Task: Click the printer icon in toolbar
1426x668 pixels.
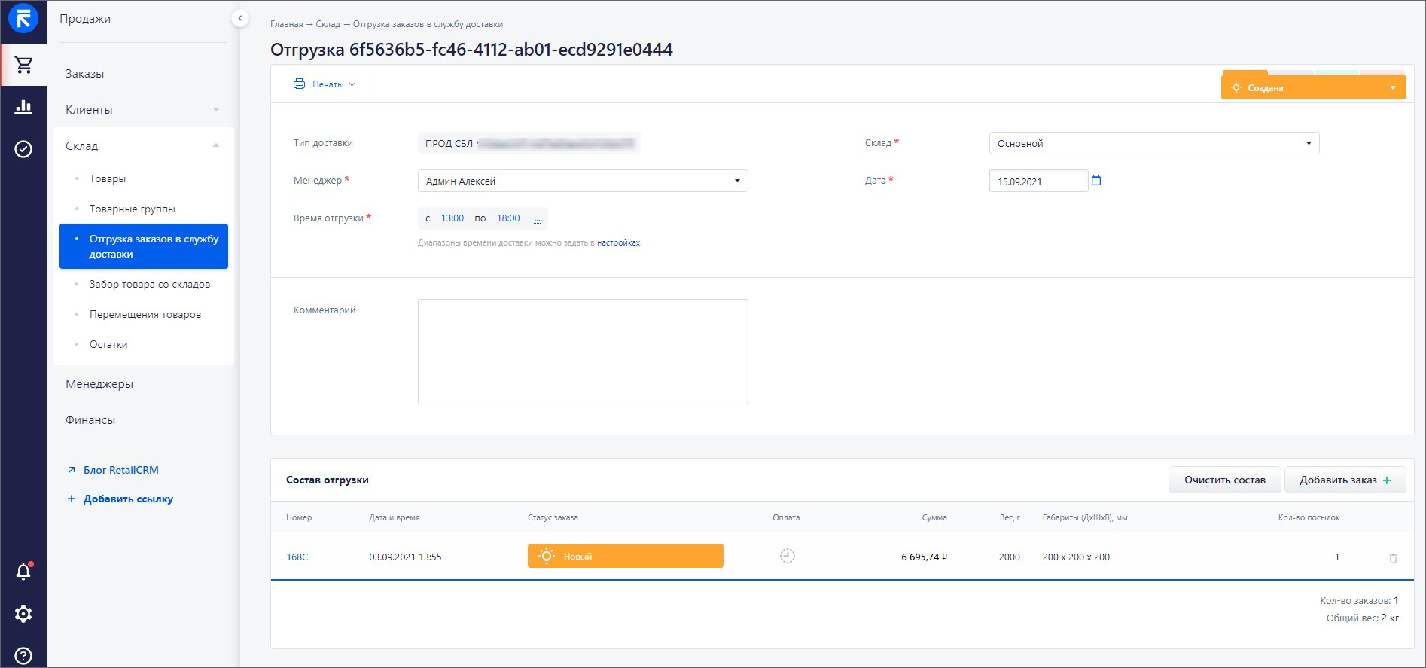Action: 299,84
